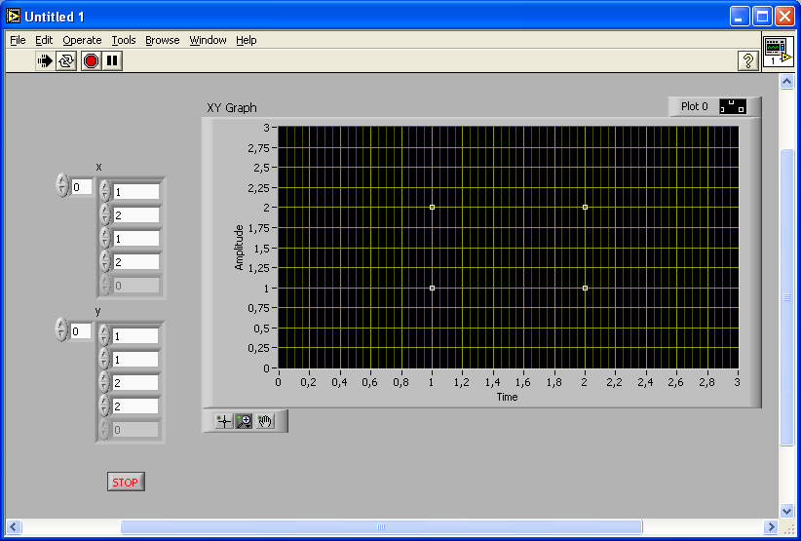Click the y array index stepper
Viewport: 801px width, 541px height.
coord(62,330)
